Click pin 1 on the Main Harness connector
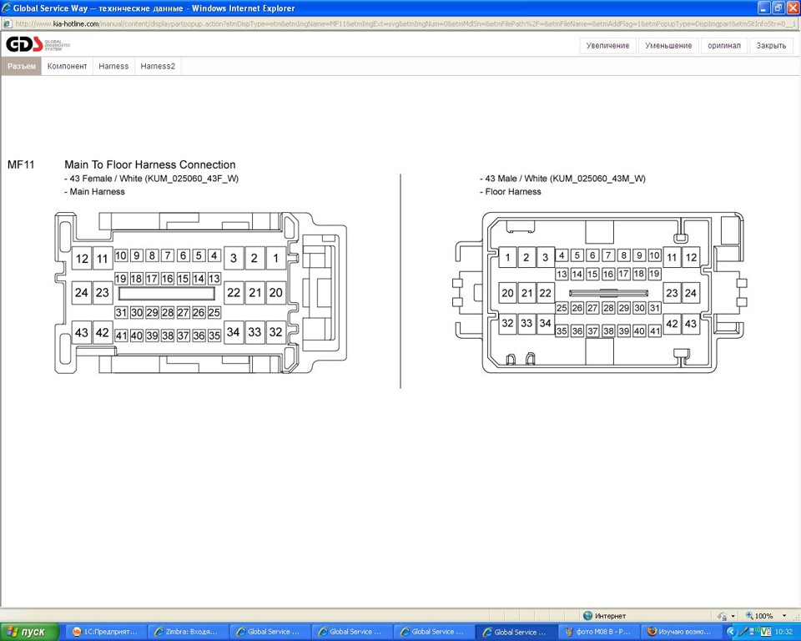The height and width of the screenshot is (641, 801). 276,258
